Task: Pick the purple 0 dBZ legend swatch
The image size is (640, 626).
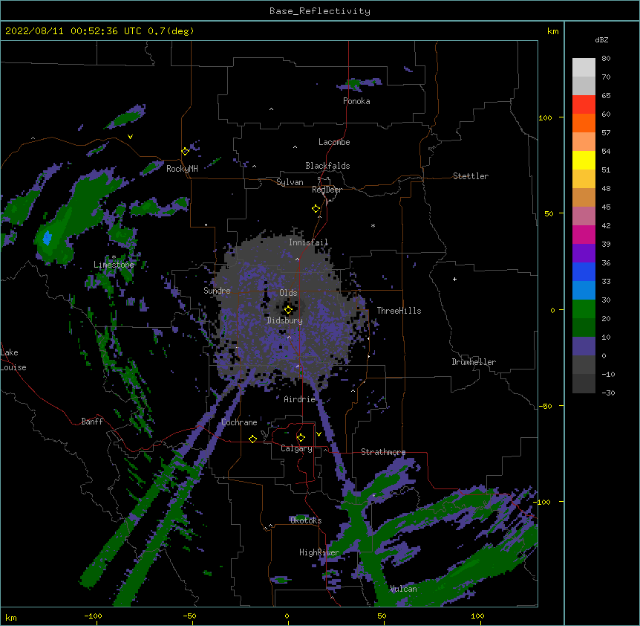Action: click(584, 346)
